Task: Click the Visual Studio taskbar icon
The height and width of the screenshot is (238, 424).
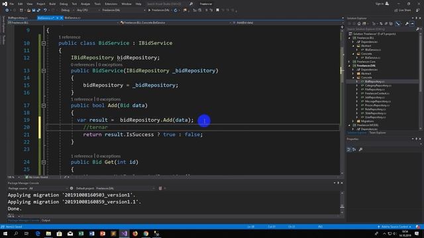Action: pos(124,233)
